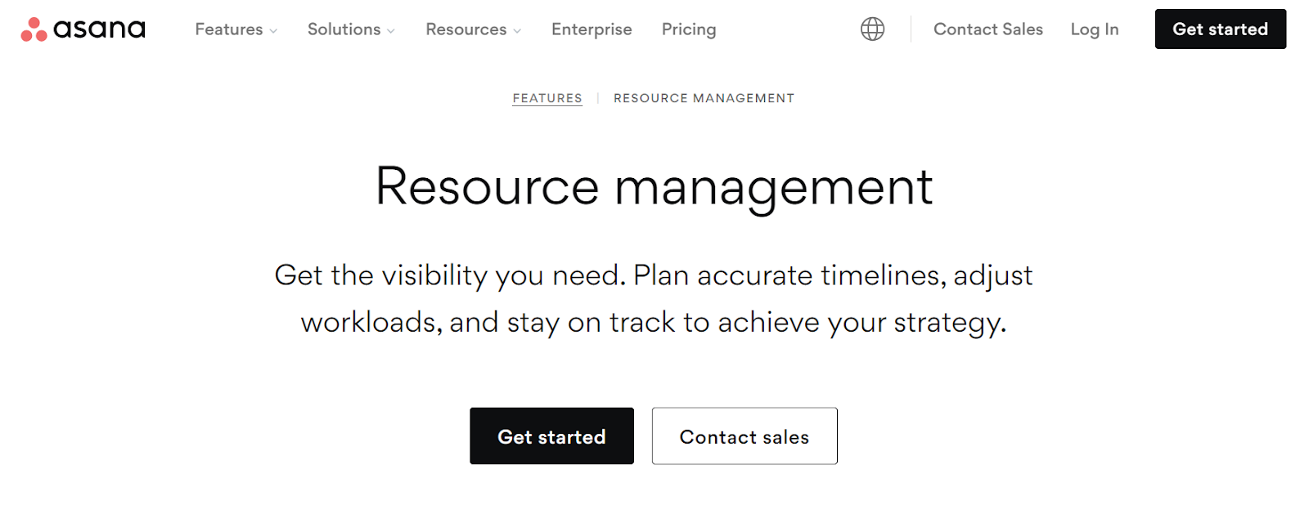Expand the chevron next to Resources
The image size is (1309, 509).
517,31
